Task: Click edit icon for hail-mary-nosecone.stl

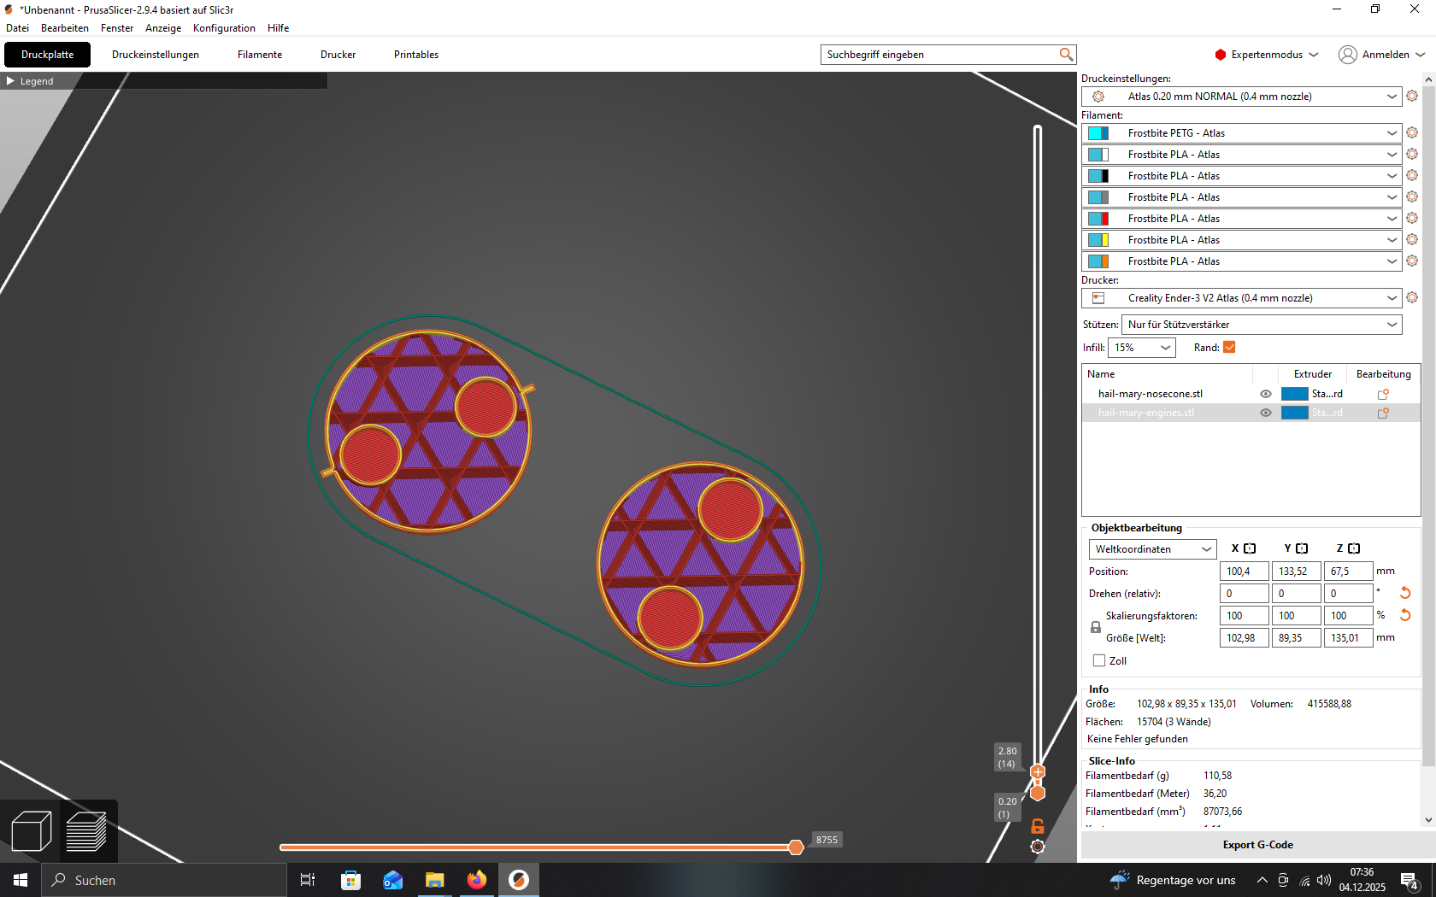Action: pyautogui.click(x=1383, y=394)
